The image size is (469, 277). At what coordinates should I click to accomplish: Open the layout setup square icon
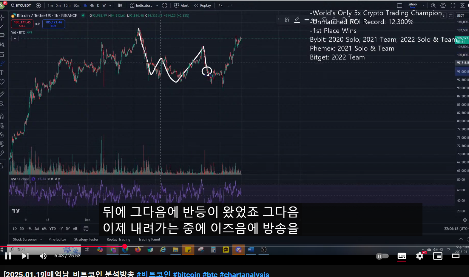coord(399,5)
